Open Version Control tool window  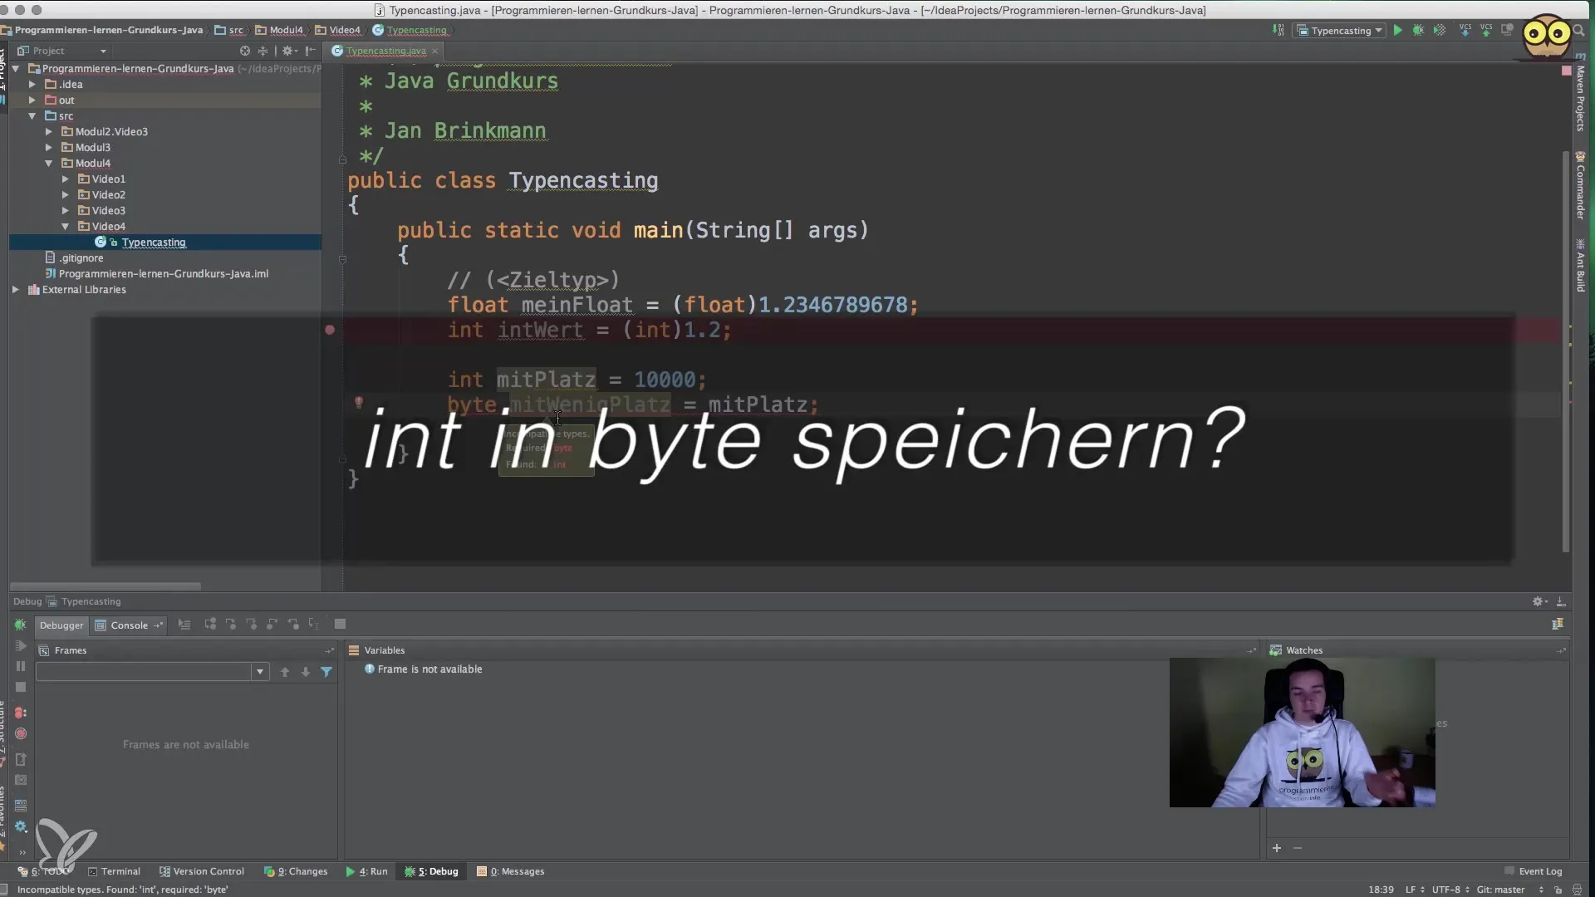[x=202, y=871]
